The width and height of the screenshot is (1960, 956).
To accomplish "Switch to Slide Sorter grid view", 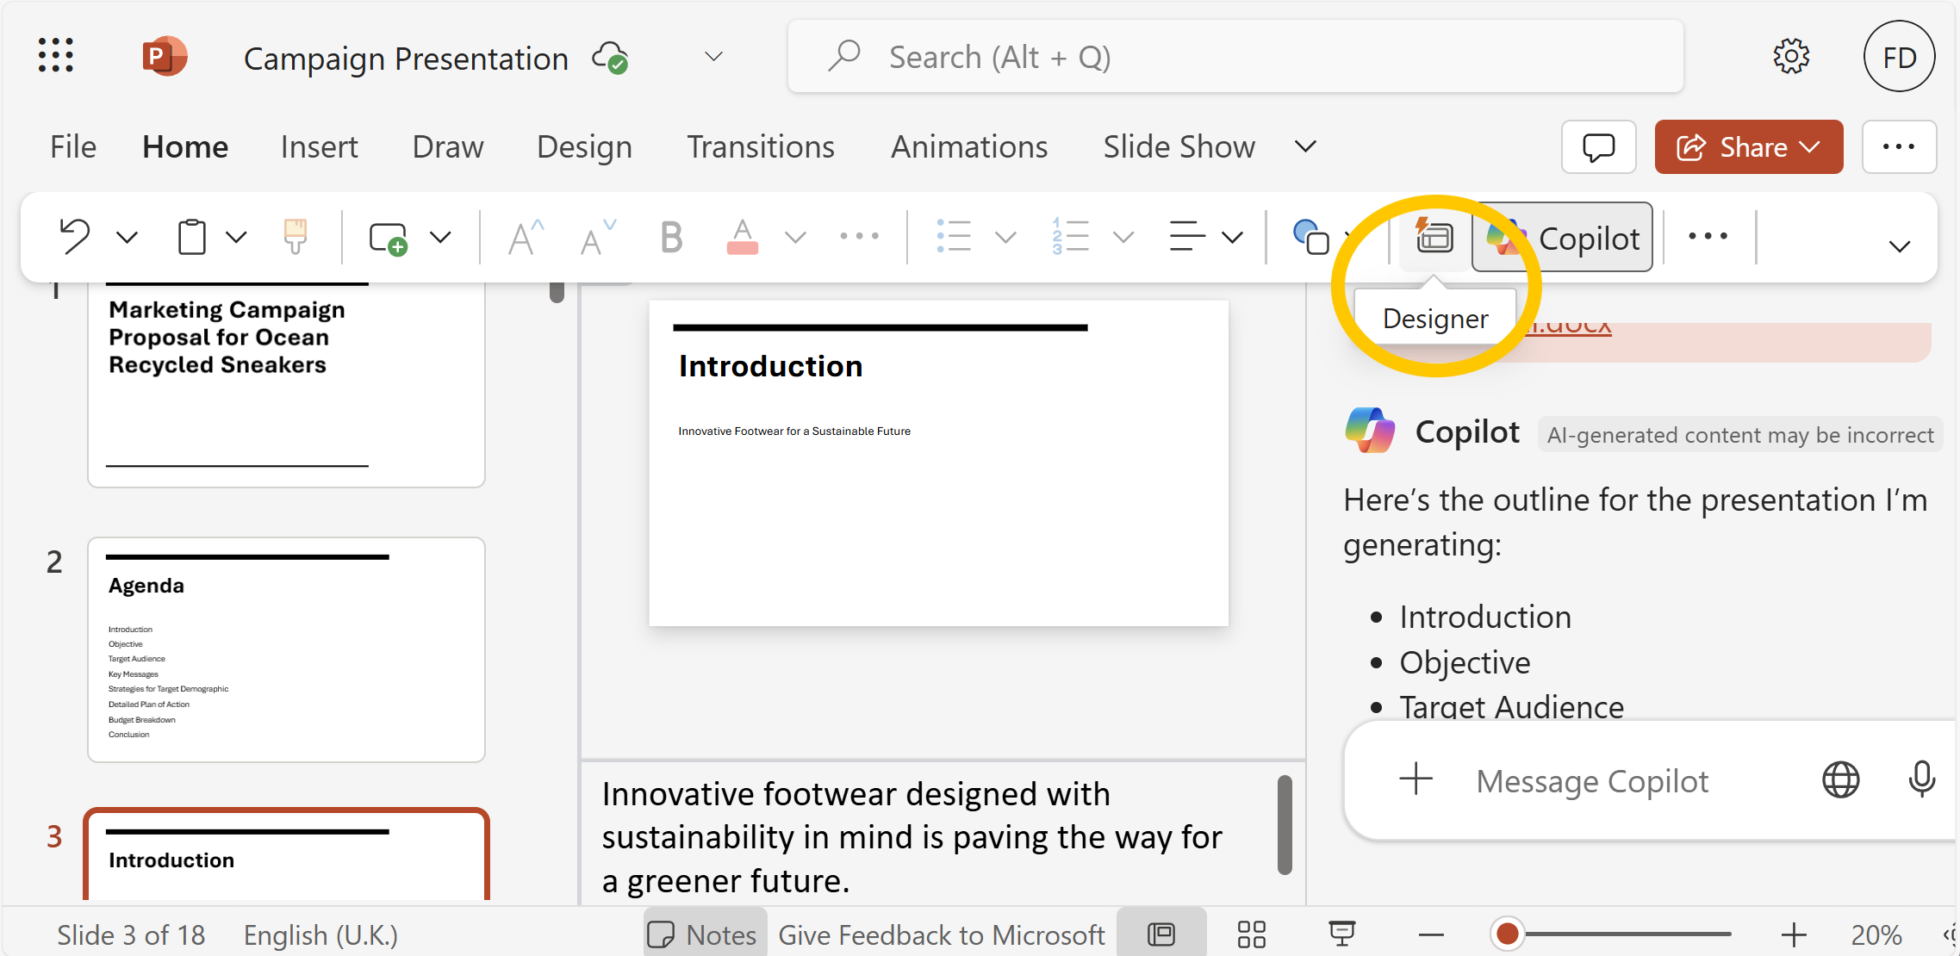I will click(1251, 934).
